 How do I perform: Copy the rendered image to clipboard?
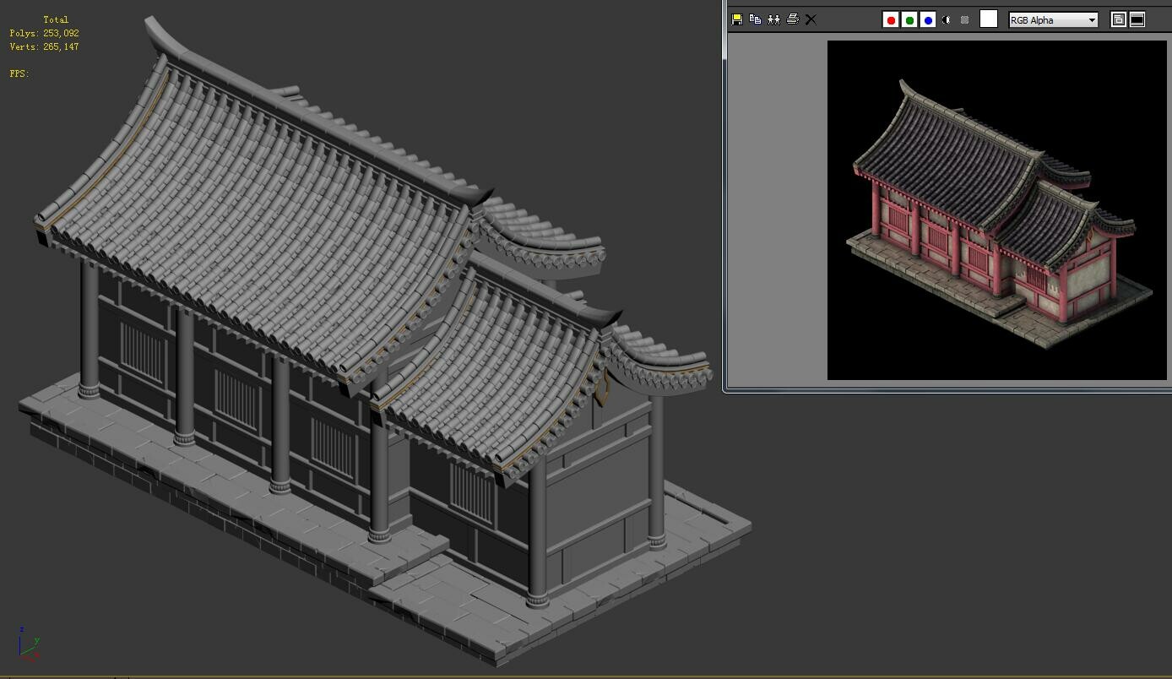pos(756,19)
